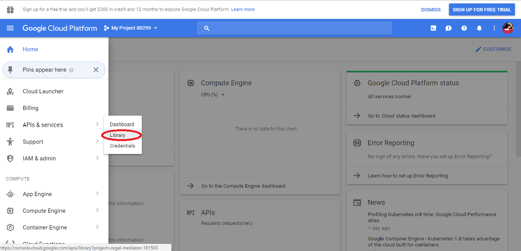Expand the APIs & services submenu arrow
This screenshot has width=521, height=251.
pos(97,124)
